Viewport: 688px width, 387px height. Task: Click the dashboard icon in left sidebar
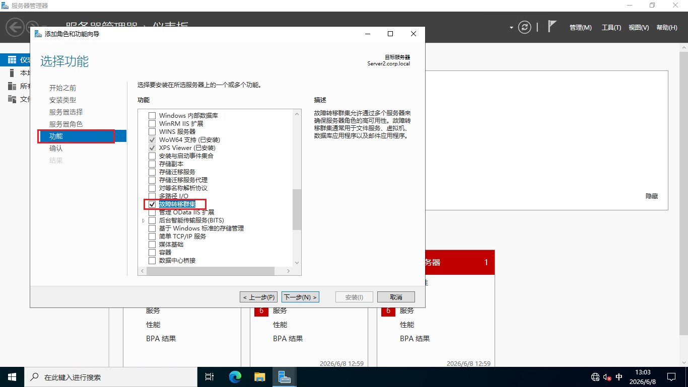[x=12, y=60]
